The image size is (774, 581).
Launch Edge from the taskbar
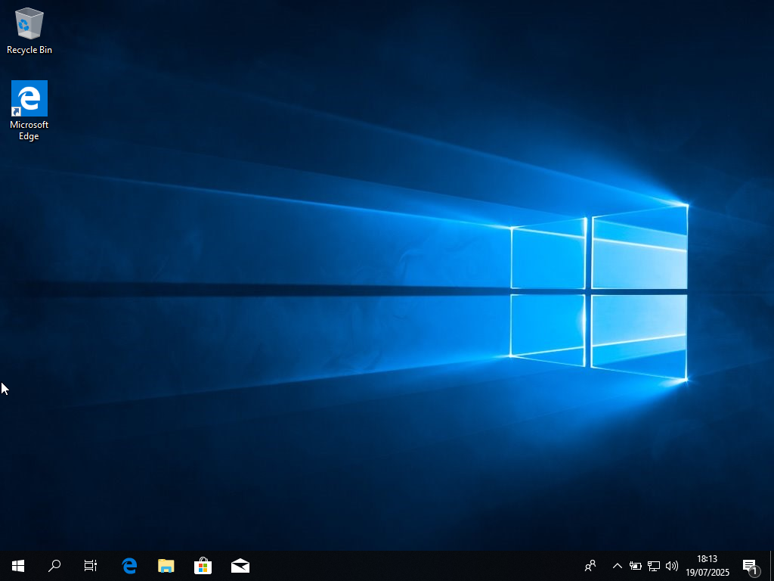tap(128, 565)
